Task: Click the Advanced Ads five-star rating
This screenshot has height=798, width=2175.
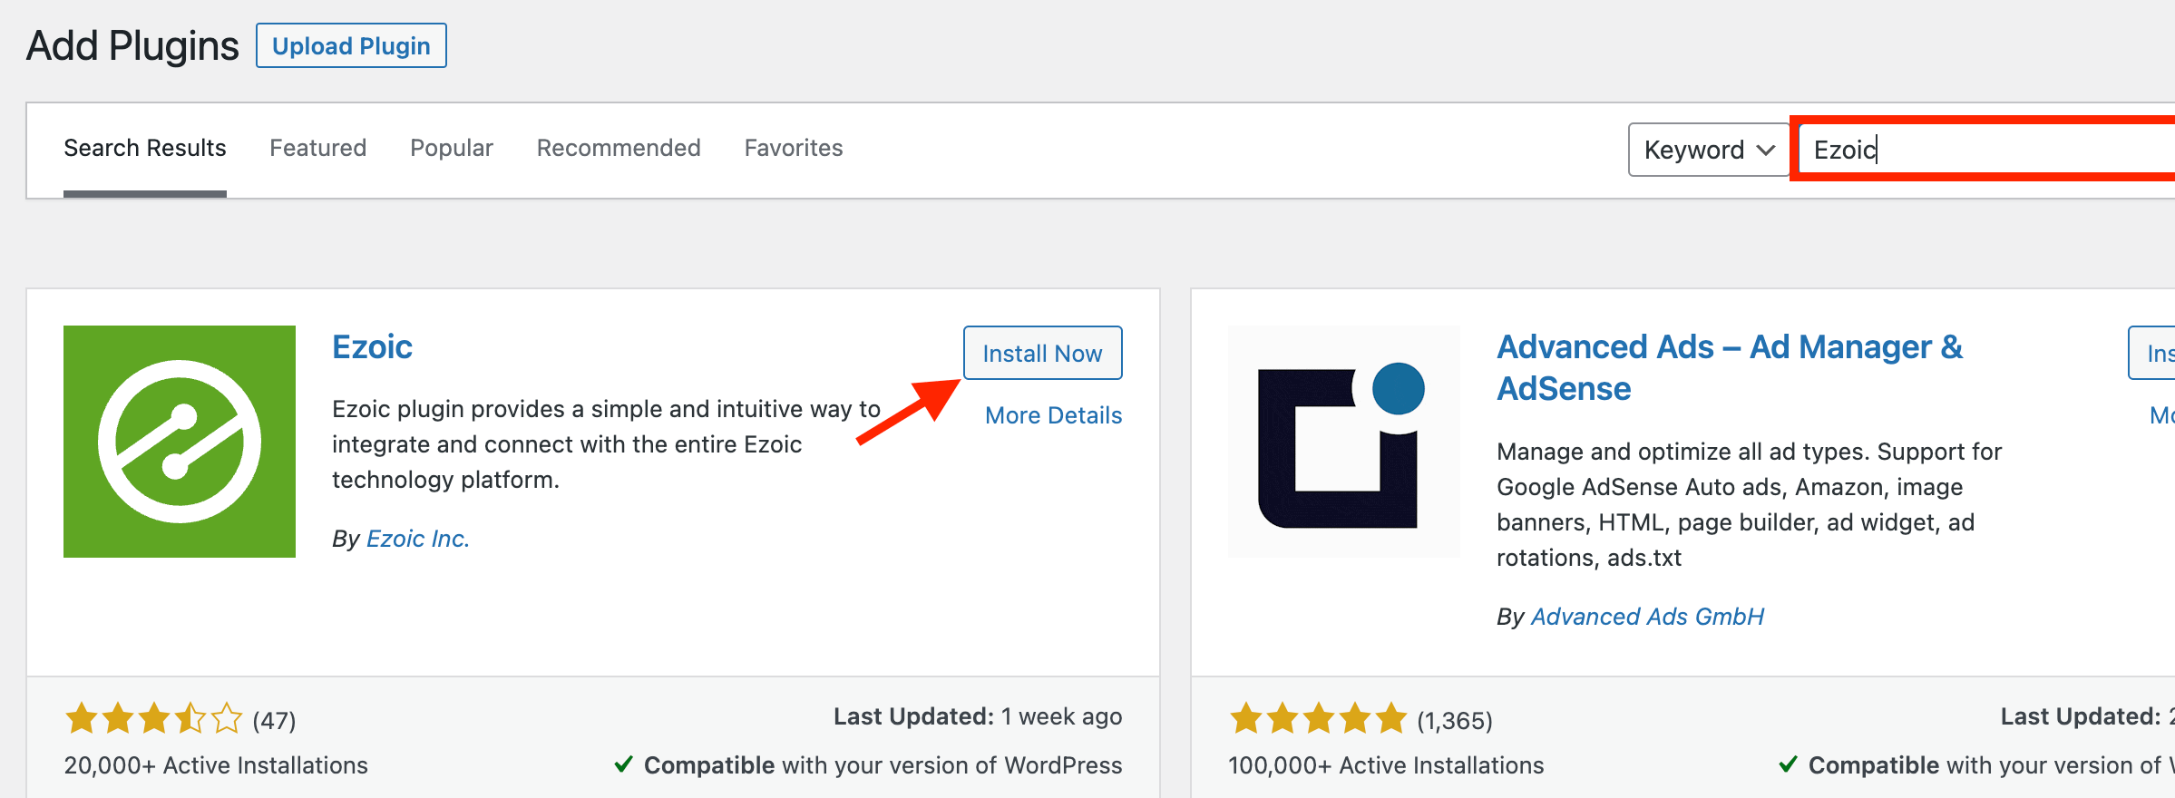Action: [x=1318, y=720]
